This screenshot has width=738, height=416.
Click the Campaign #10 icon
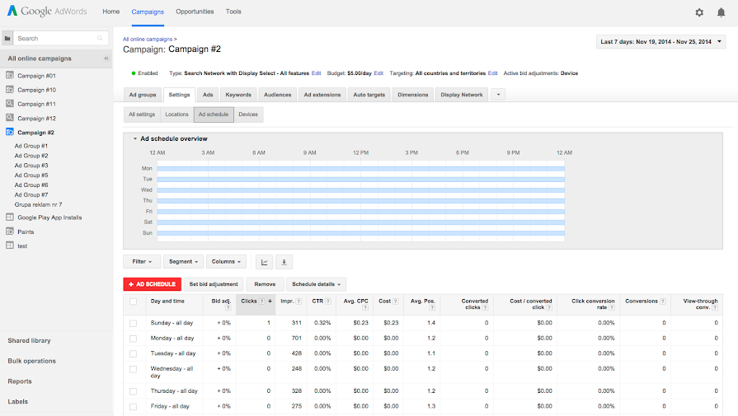click(9, 89)
